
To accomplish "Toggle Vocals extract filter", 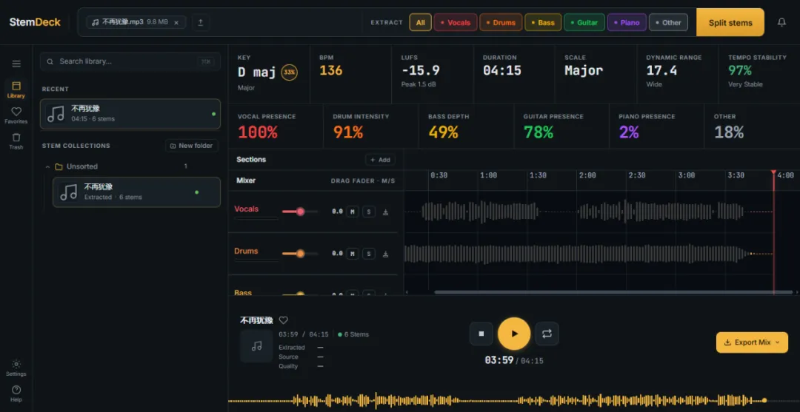I will point(456,22).
